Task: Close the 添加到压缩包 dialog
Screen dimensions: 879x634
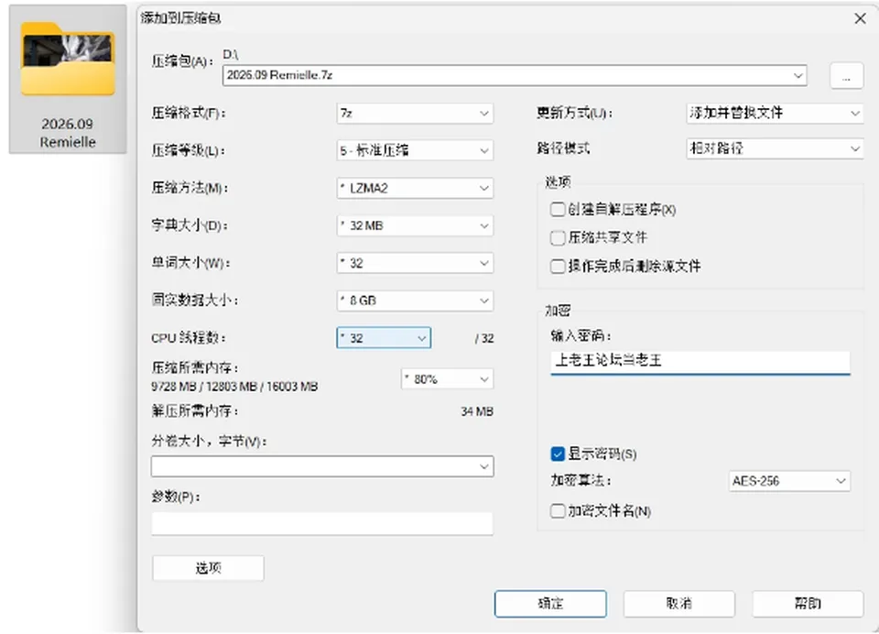Action: 860,18
